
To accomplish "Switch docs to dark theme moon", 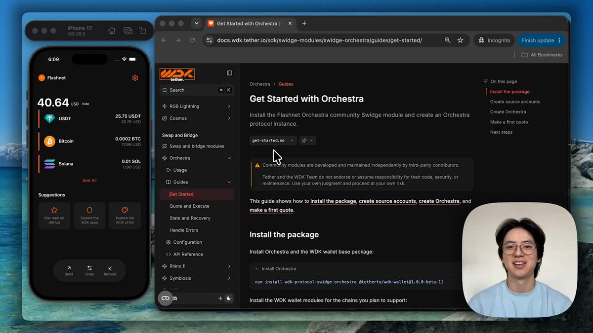I will (228, 298).
